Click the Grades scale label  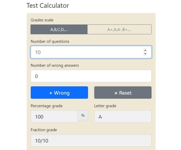click(x=42, y=20)
